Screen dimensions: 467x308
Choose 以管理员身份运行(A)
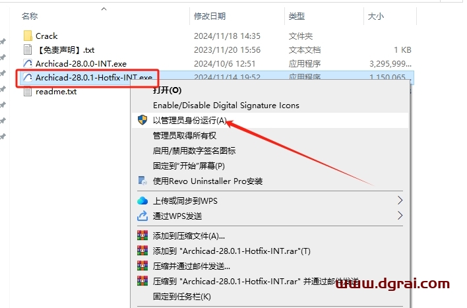click(x=190, y=120)
